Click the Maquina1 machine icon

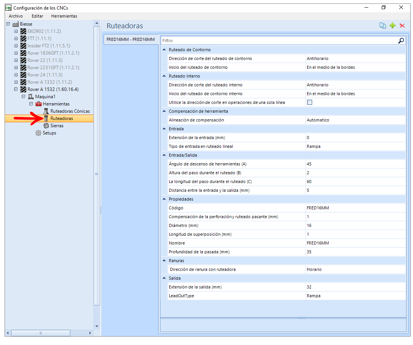click(31, 97)
